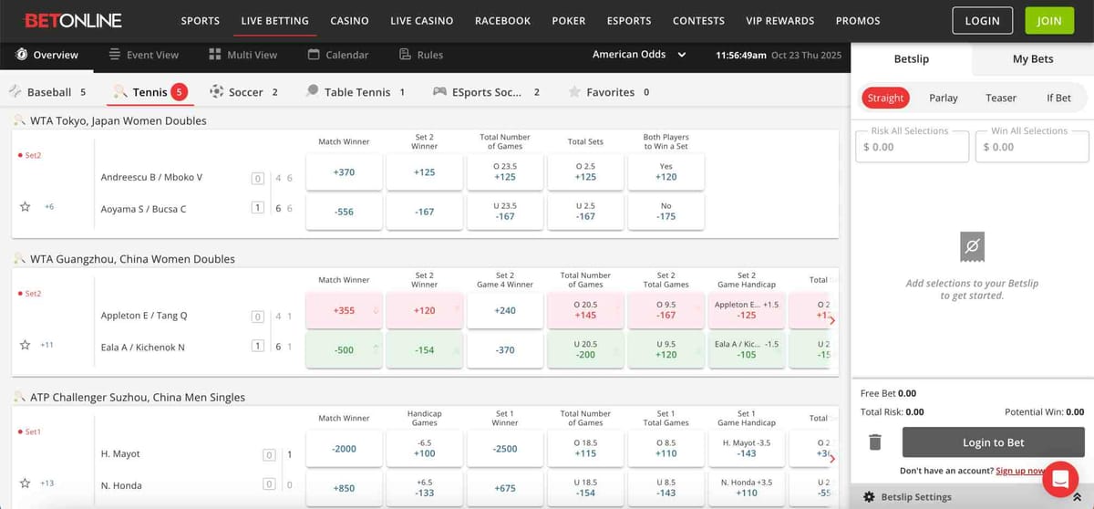Click Login to Bet button
The image size is (1094, 509).
(993, 442)
